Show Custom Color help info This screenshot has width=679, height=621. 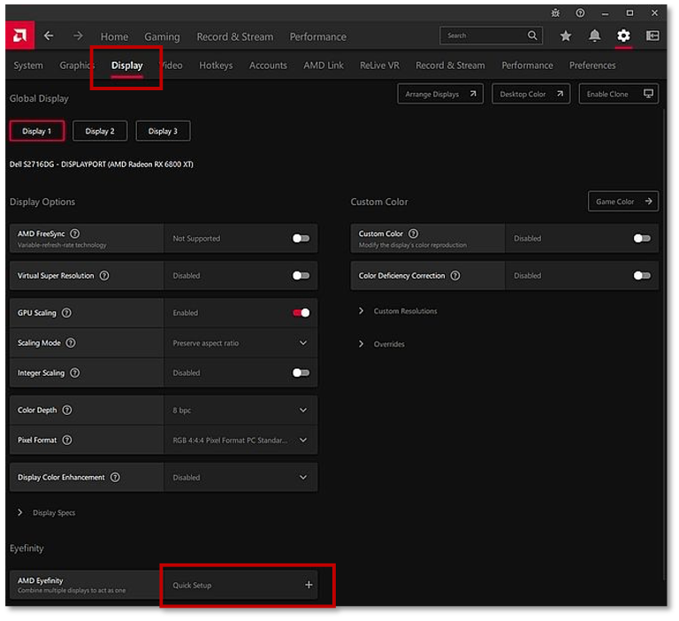[x=414, y=234]
